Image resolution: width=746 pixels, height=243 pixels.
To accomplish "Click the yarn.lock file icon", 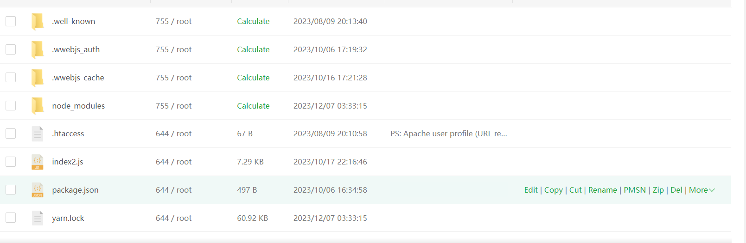I will point(37,218).
